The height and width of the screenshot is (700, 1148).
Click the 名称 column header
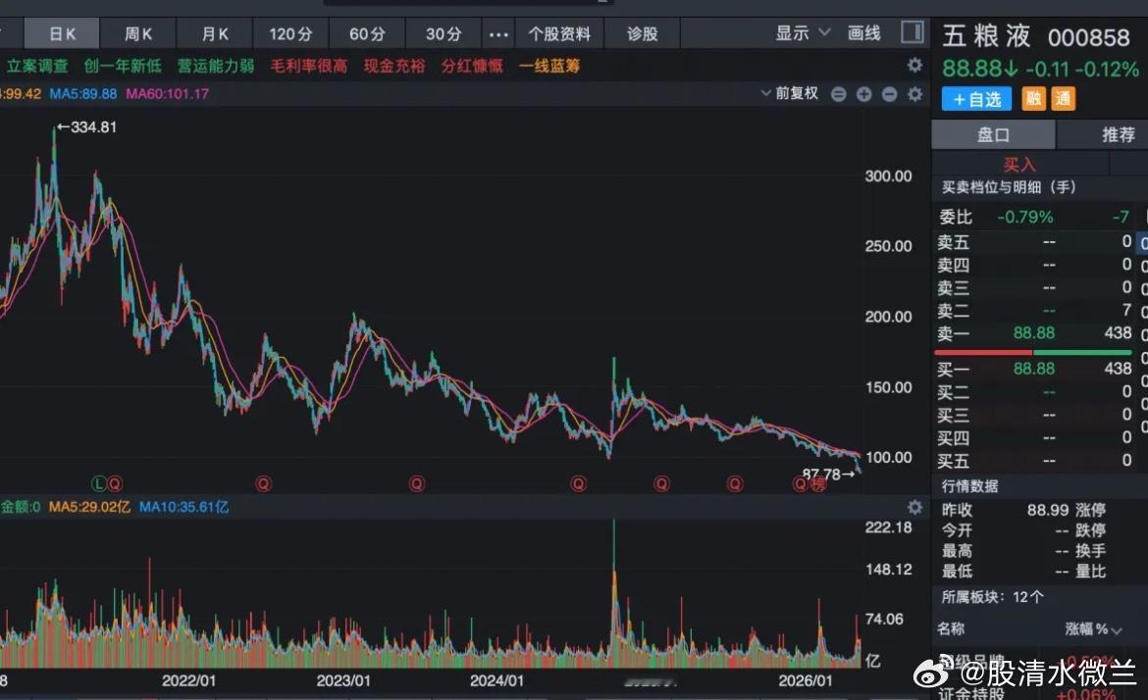951,629
